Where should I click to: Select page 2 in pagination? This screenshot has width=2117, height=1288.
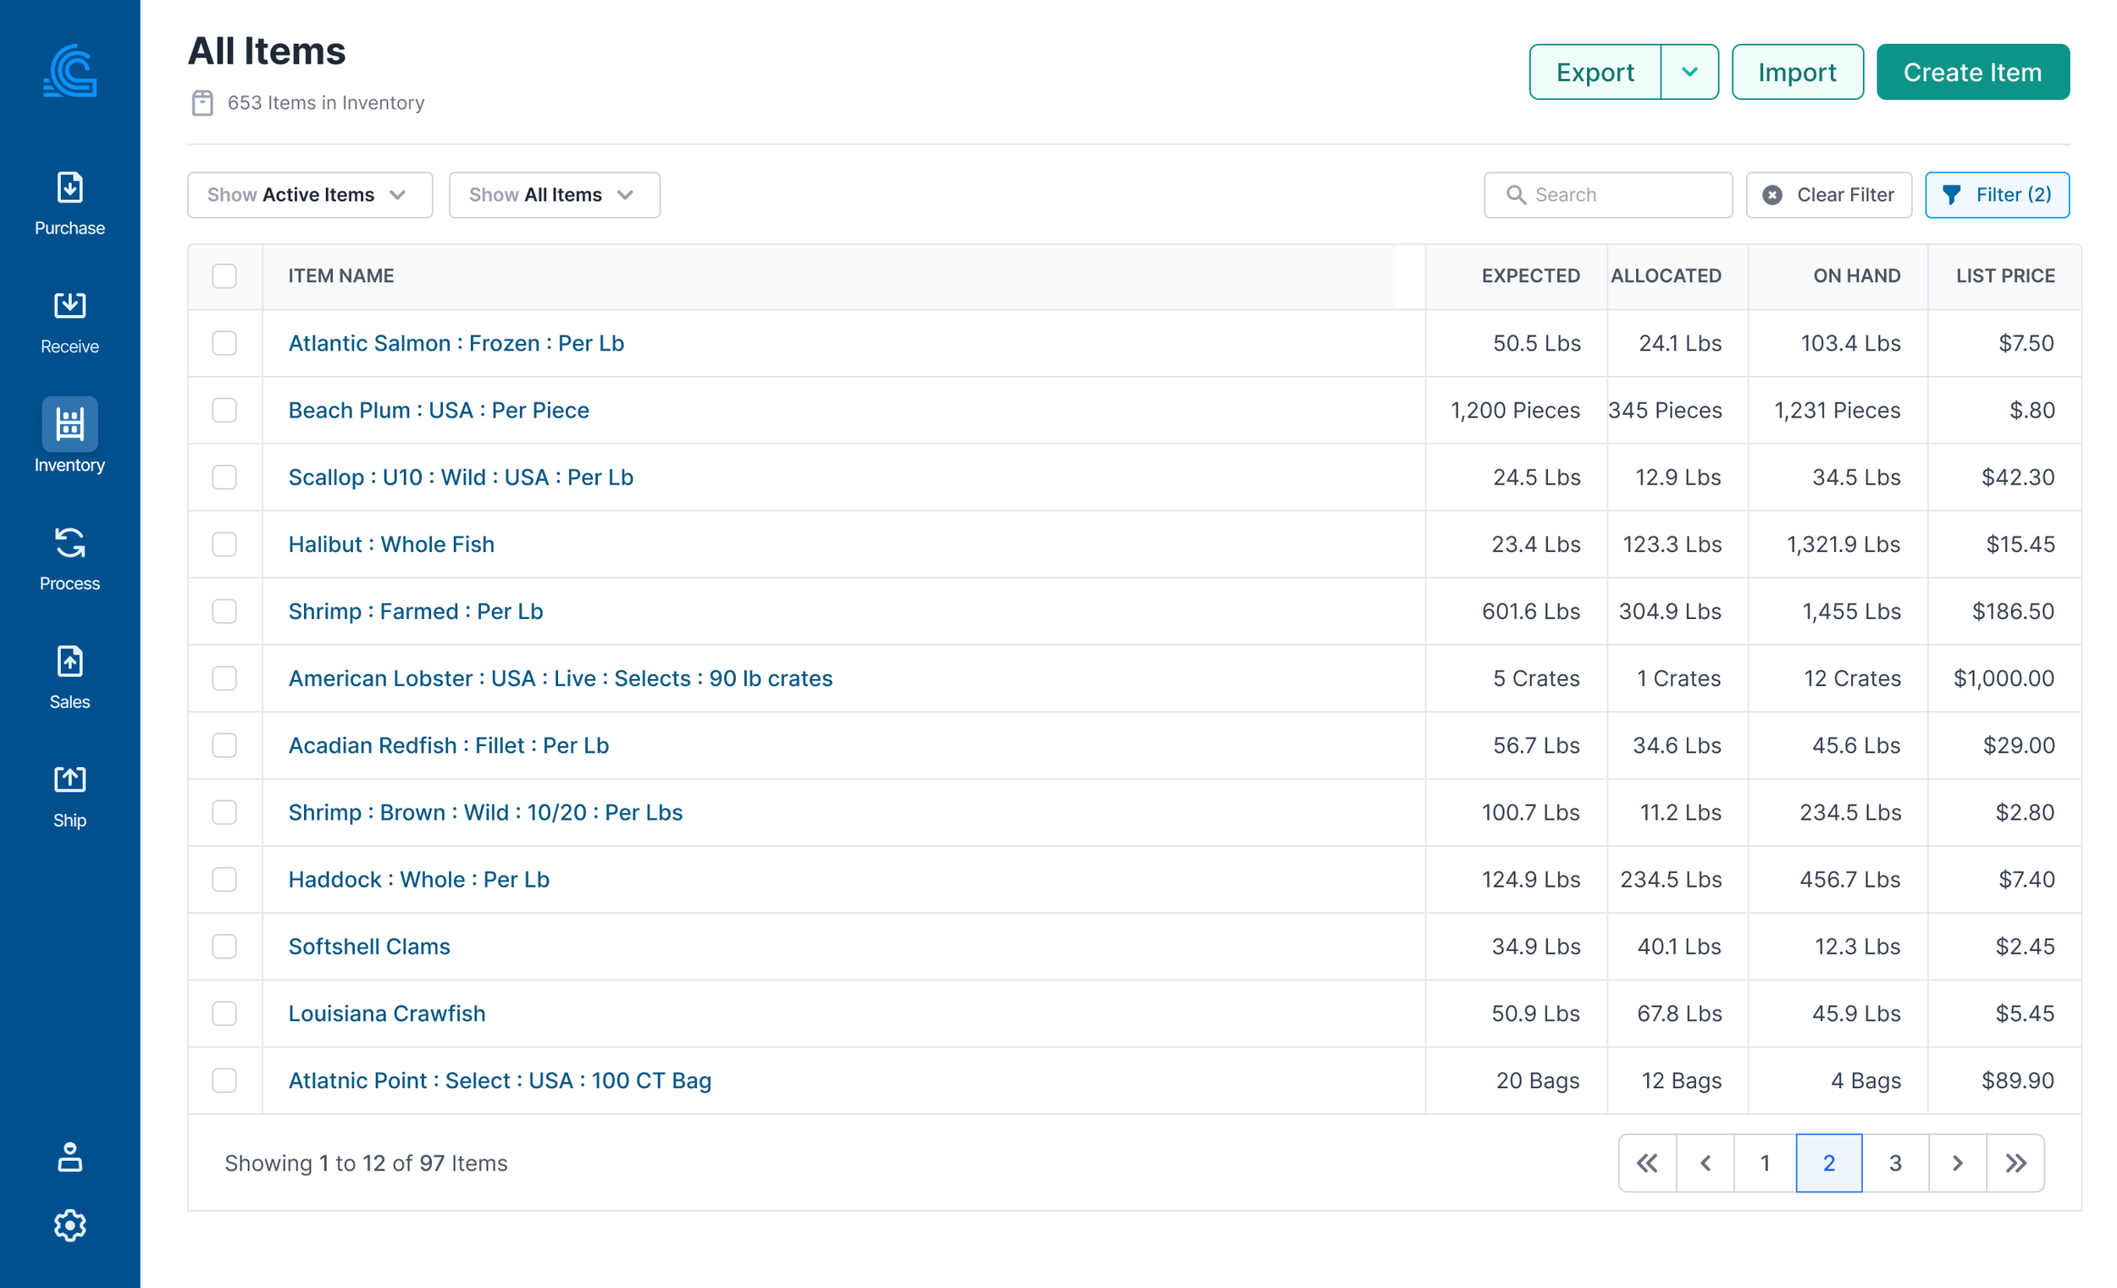[x=1828, y=1163]
